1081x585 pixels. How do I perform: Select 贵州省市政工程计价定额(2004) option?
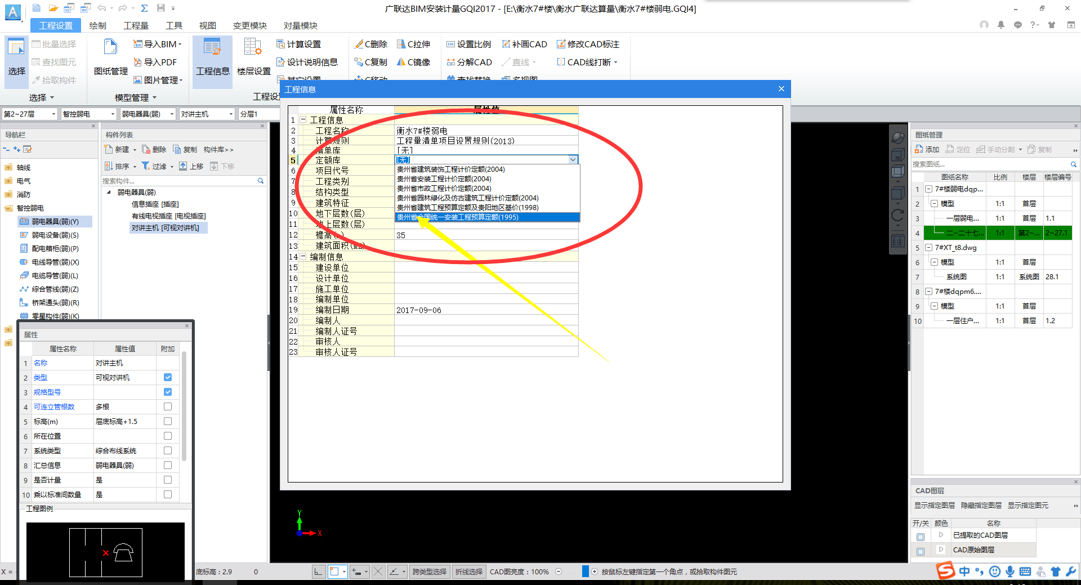[487, 189]
